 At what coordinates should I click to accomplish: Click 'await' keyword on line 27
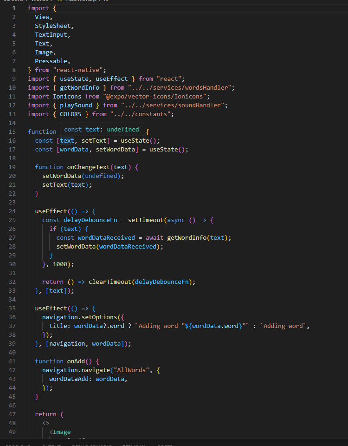pyautogui.click(x=155, y=237)
